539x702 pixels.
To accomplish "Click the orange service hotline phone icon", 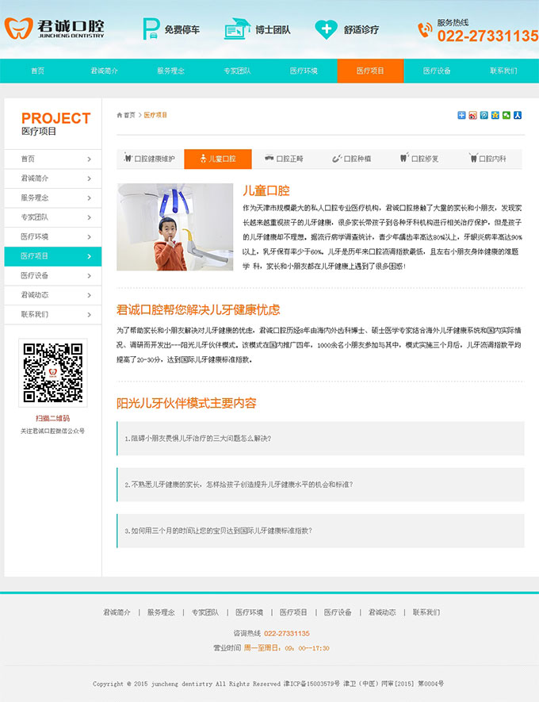I will click(x=426, y=30).
